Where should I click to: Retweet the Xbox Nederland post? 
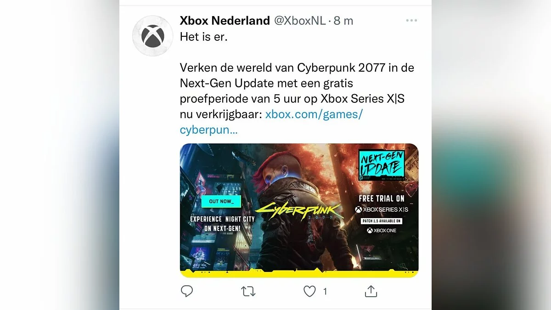[x=248, y=291]
